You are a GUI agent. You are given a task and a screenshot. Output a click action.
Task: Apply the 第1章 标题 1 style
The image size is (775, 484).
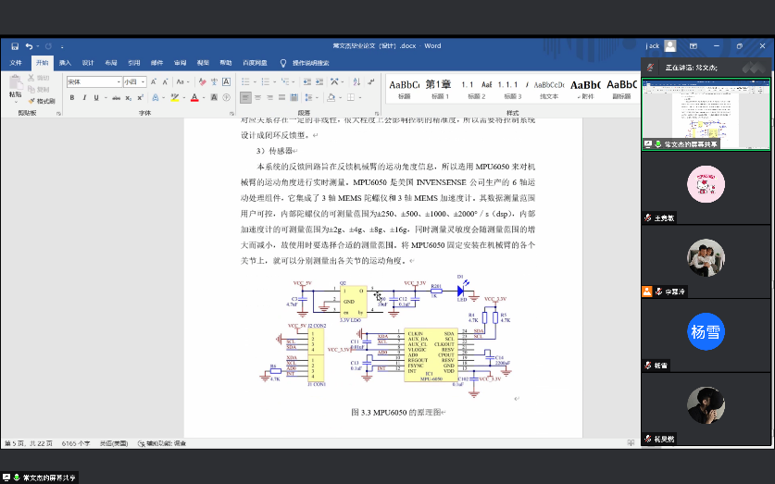pos(440,90)
